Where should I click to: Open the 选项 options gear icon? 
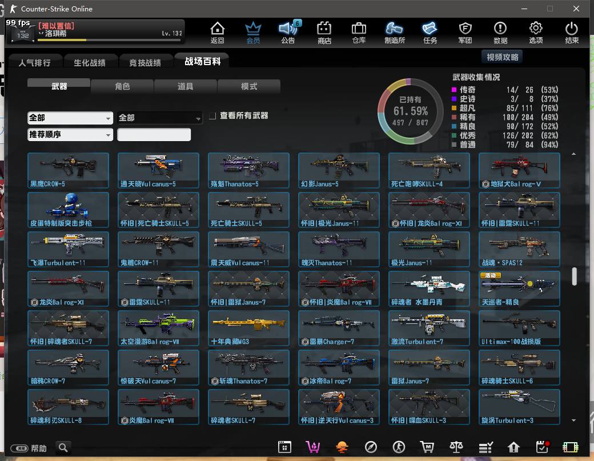536,33
